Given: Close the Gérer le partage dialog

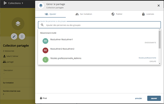Looking at the screenshot, I should click(158, 6).
